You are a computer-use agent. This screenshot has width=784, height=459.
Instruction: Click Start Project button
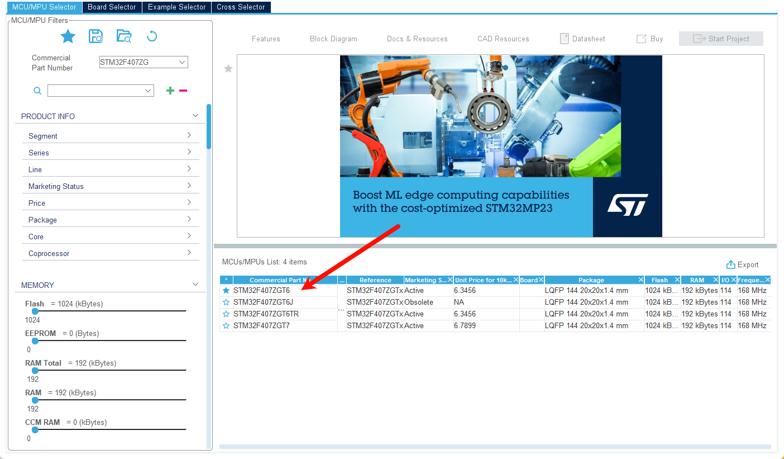tap(721, 39)
